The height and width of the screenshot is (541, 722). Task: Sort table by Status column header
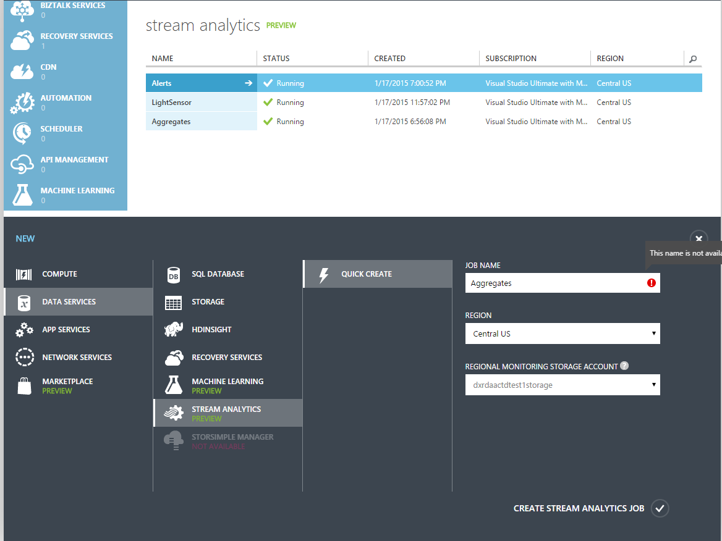(276, 59)
